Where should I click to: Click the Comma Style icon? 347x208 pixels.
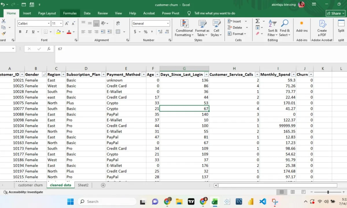point(152,32)
